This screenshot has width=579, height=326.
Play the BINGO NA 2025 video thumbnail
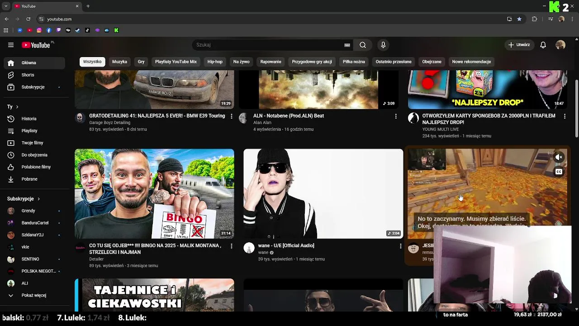click(x=154, y=194)
